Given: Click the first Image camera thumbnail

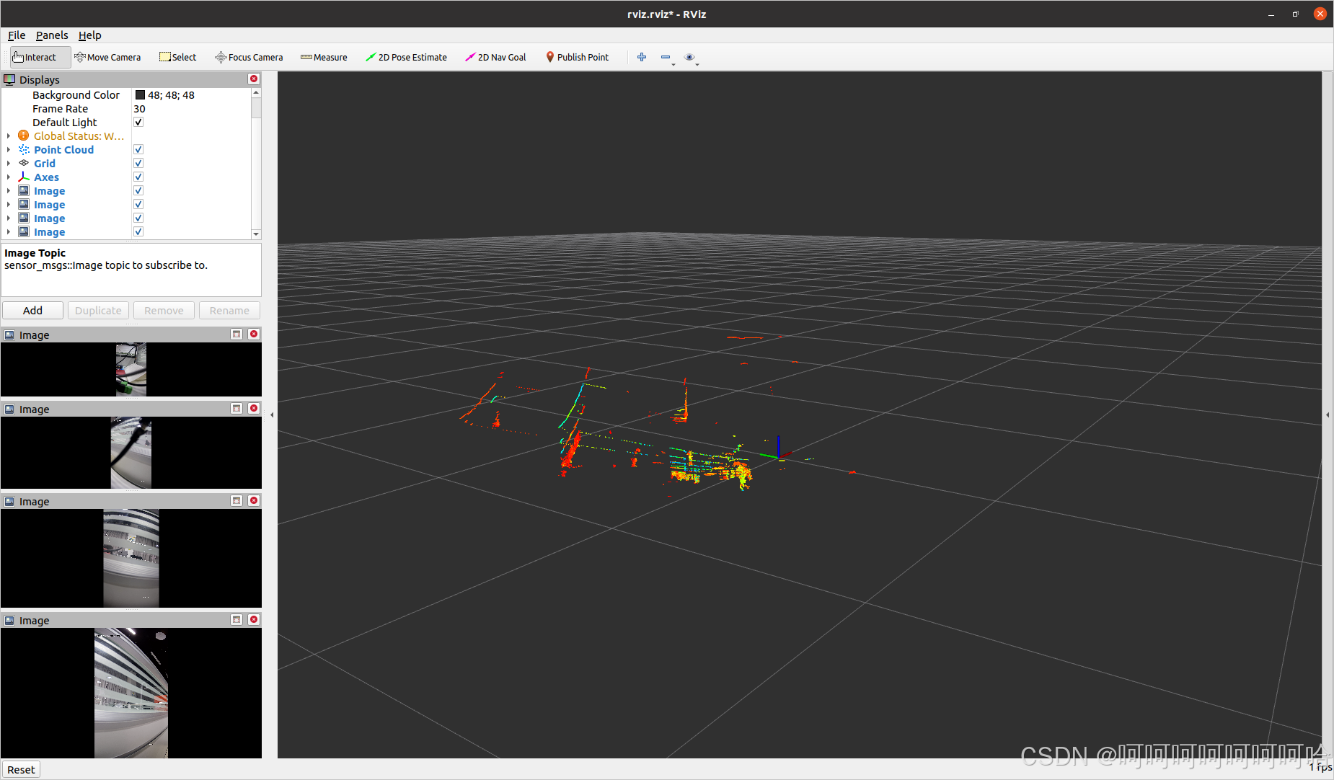Looking at the screenshot, I should 131,369.
